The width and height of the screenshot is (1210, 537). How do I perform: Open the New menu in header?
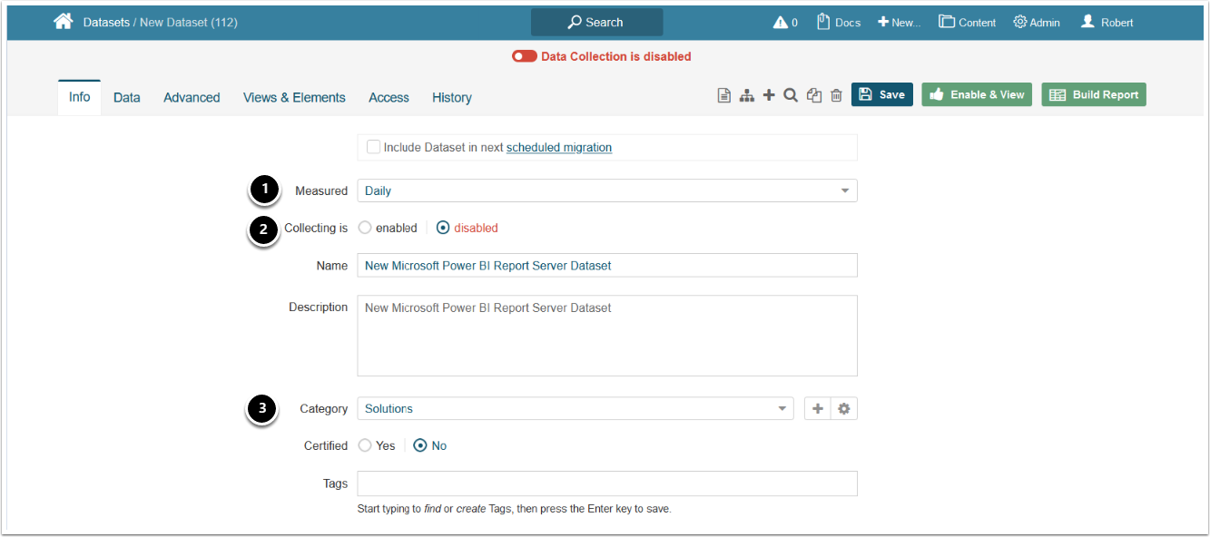point(899,23)
